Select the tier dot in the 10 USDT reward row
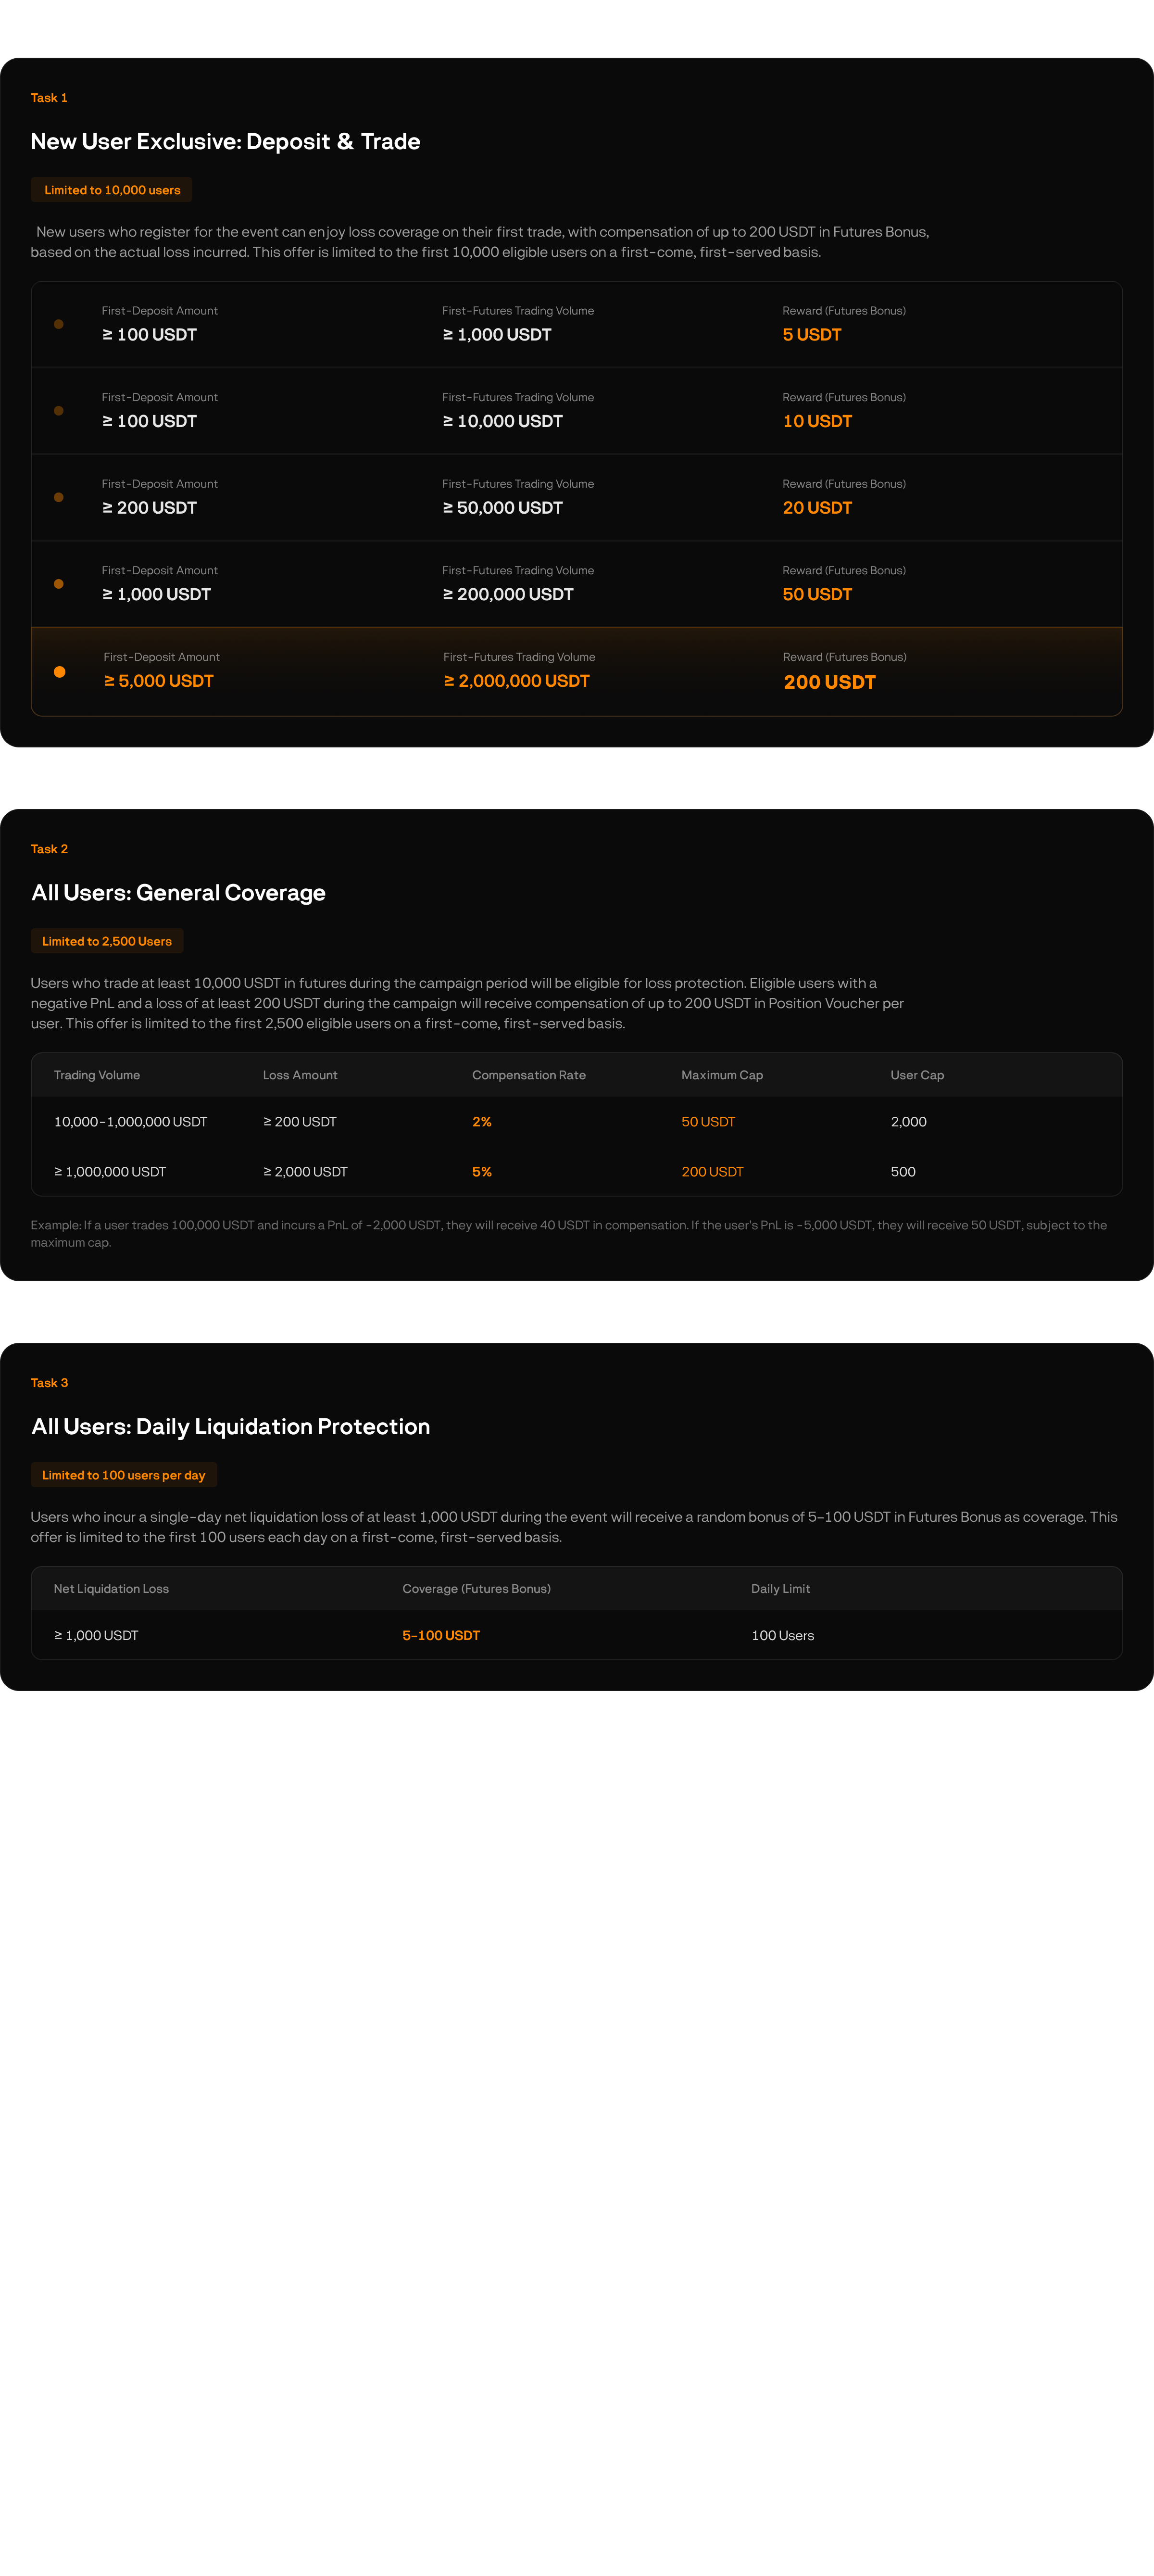Screen dimensions: 1154x2576 point(59,411)
